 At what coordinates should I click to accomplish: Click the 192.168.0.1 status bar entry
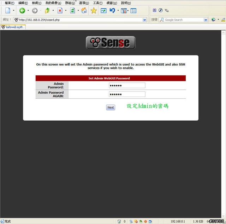point(178,221)
